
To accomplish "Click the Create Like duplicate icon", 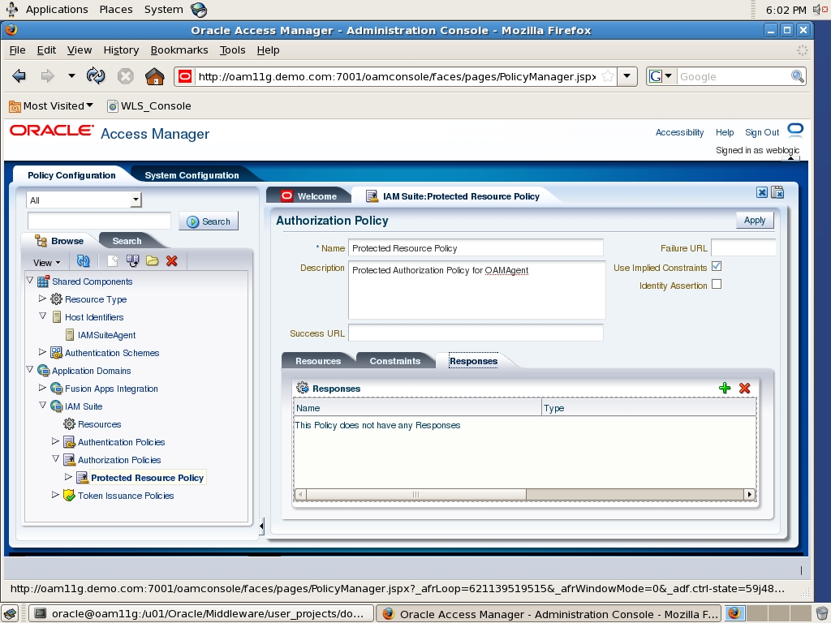I will click(133, 260).
